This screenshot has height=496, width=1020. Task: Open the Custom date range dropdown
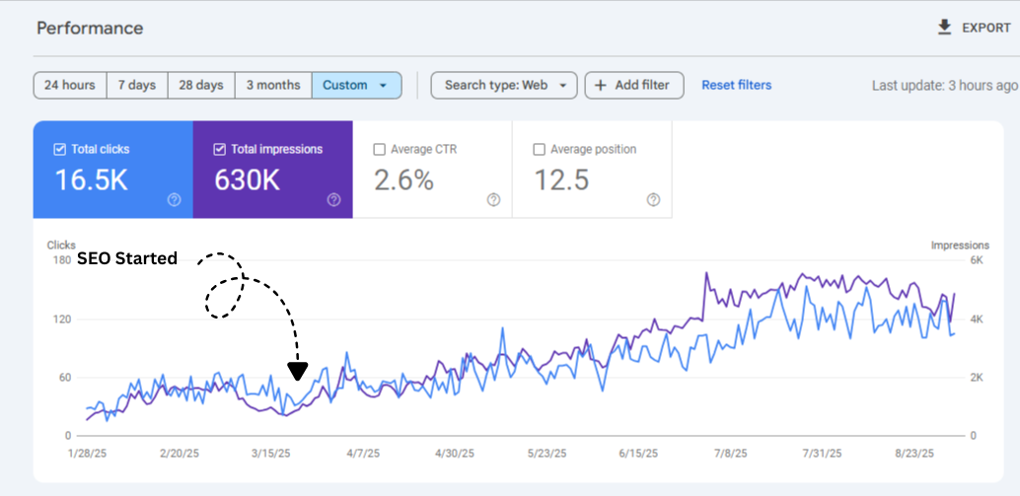[x=356, y=86]
